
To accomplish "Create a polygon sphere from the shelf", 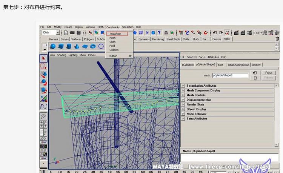I will click(x=53, y=46).
